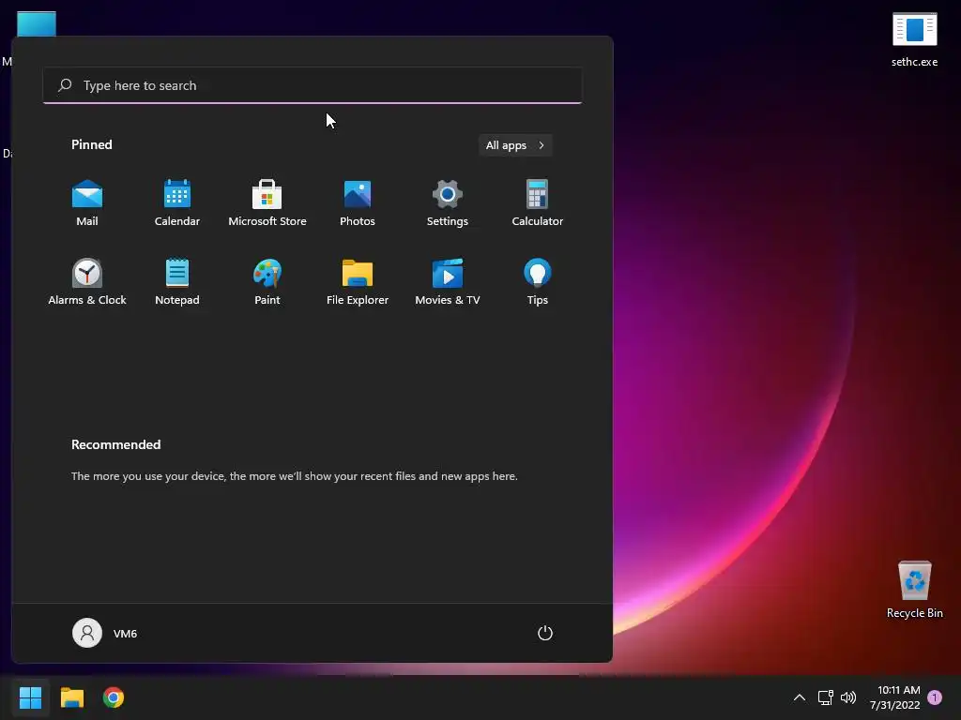Open File Explorer from the taskbar
Screen dimensions: 961x720
coord(71,697)
